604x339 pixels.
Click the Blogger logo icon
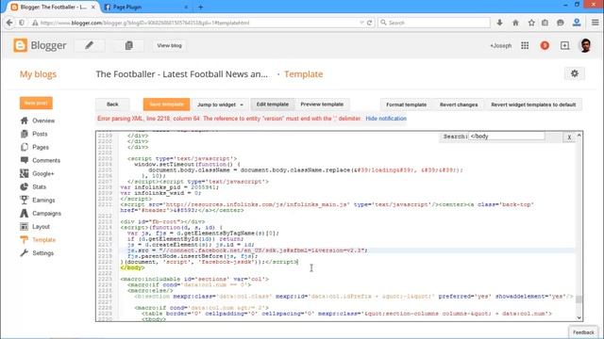coord(20,45)
